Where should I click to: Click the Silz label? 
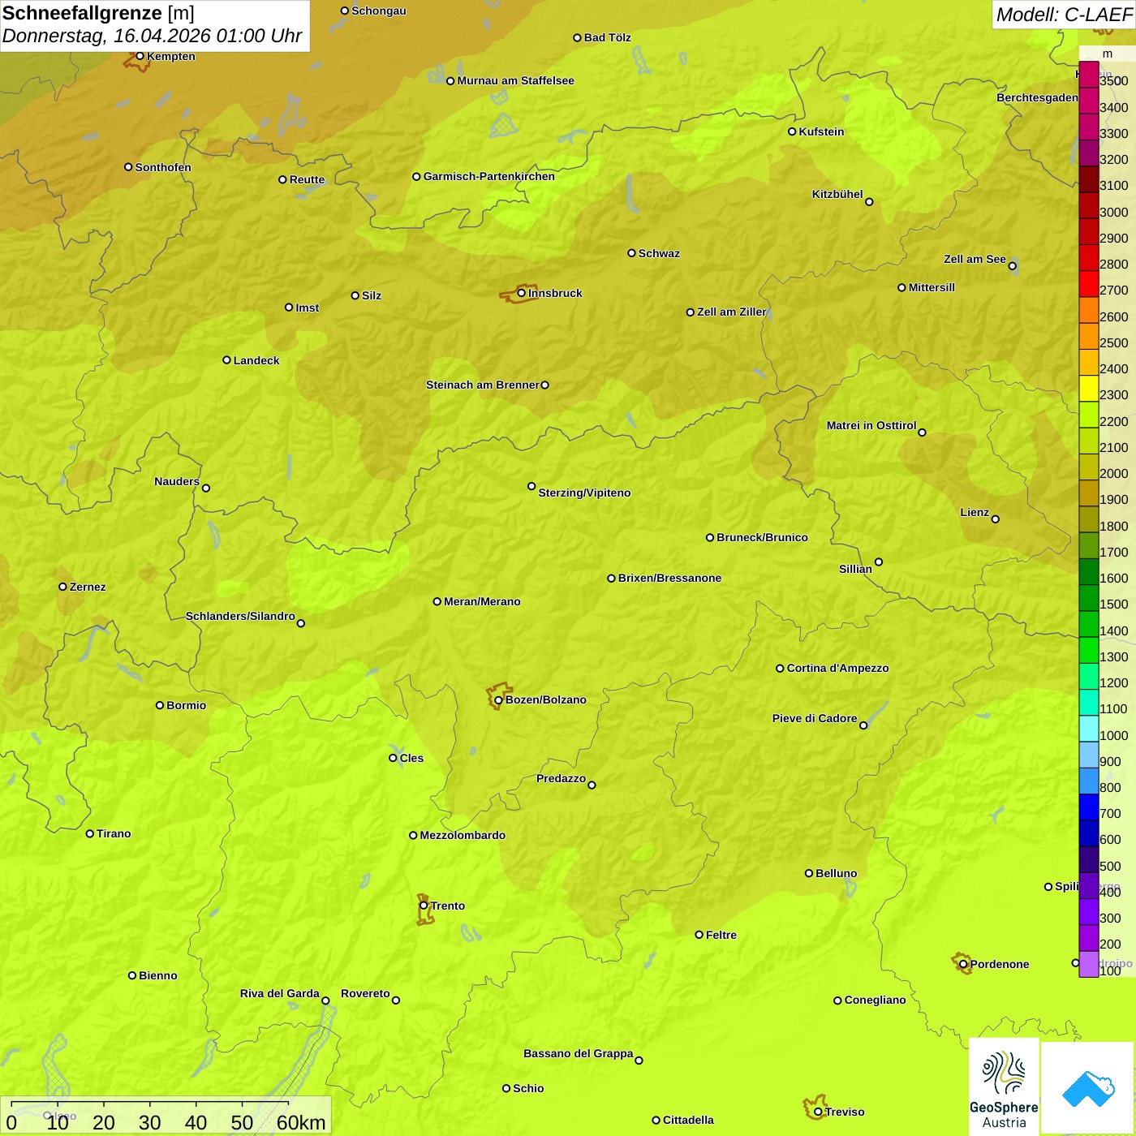pyautogui.click(x=371, y=295)
